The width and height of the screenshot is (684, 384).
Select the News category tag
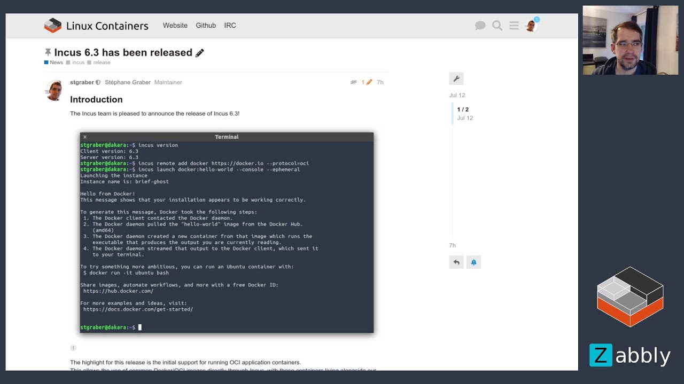pyautogui.click(x=54, y=62)
